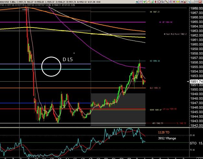Click the 1960.00 price axis label
This screenshot has height=159, width=203.
197,44
